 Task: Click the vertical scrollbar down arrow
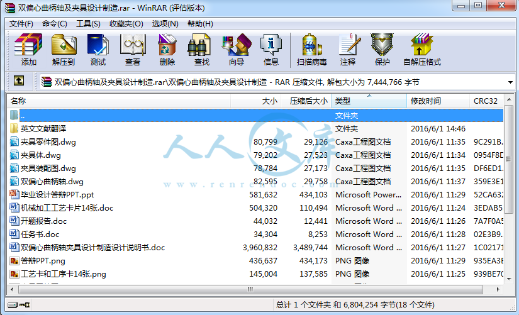[x=509, y=279]
